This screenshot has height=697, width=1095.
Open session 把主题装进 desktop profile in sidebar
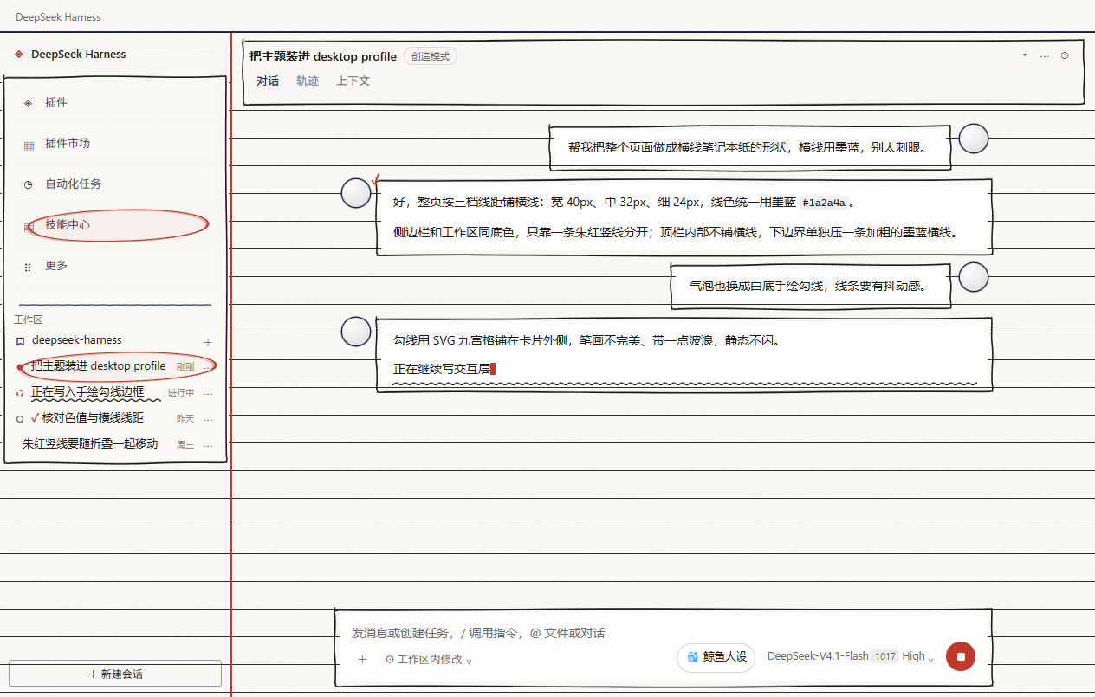pyautogui.click(x=114, y=366)
